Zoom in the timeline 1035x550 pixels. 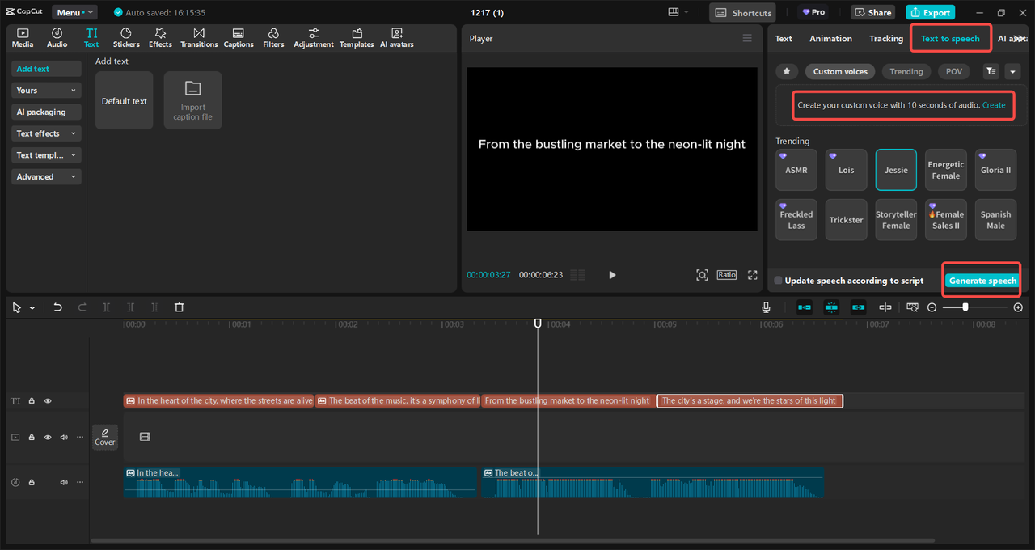pyautogui.click(x=1018, y=307)
